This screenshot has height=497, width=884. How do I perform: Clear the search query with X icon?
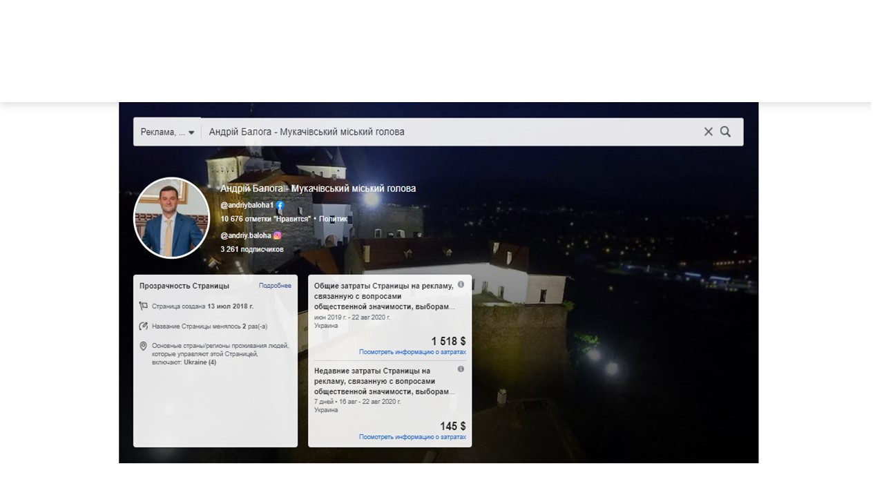pyautogui.click(x=708, y=132)
